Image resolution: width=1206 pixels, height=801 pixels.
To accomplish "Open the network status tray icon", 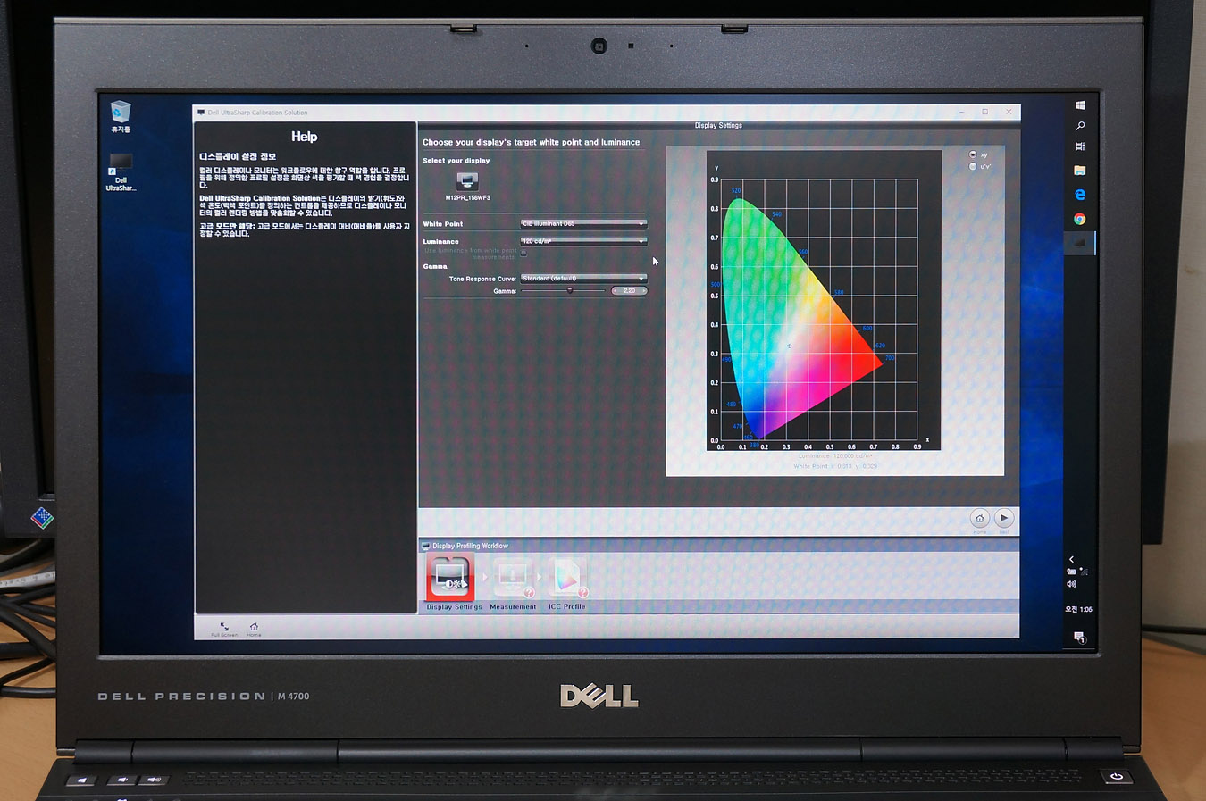I will [1084, 571].
